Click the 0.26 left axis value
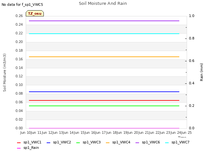 [x=19, y=16]
